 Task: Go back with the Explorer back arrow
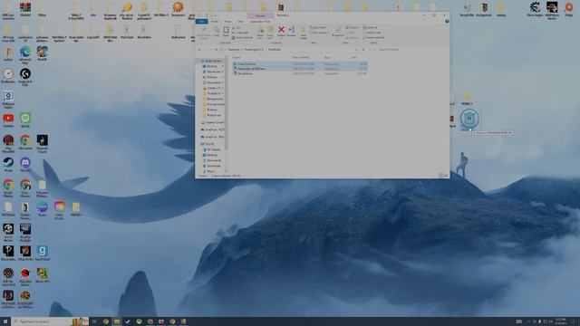199,50
